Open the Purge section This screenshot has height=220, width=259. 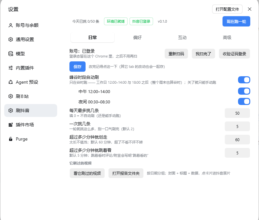tap(31, 139)
